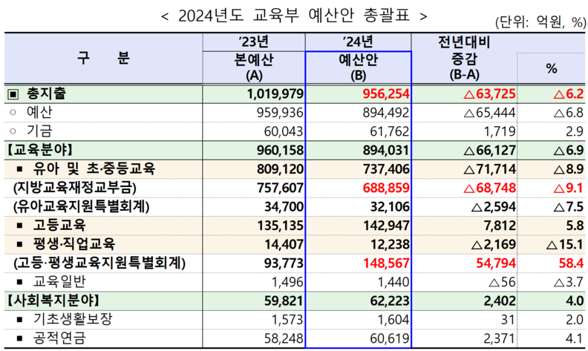Select the value 135,135
This screenshot has width=588, height=351.
pos(280,226)
